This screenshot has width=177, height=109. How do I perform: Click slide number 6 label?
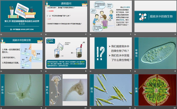pyautogui.click(x=86, y=71)
